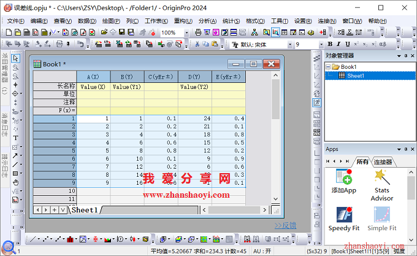Viewport: 417px width, 256px height.
Task: Open the 默认: 宋体 font dropdown
Action: (x=290, y=44)
